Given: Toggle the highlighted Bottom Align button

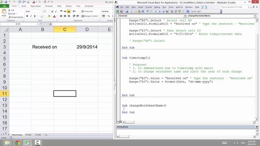Looking at the screenshot, I should pos(69,11).
